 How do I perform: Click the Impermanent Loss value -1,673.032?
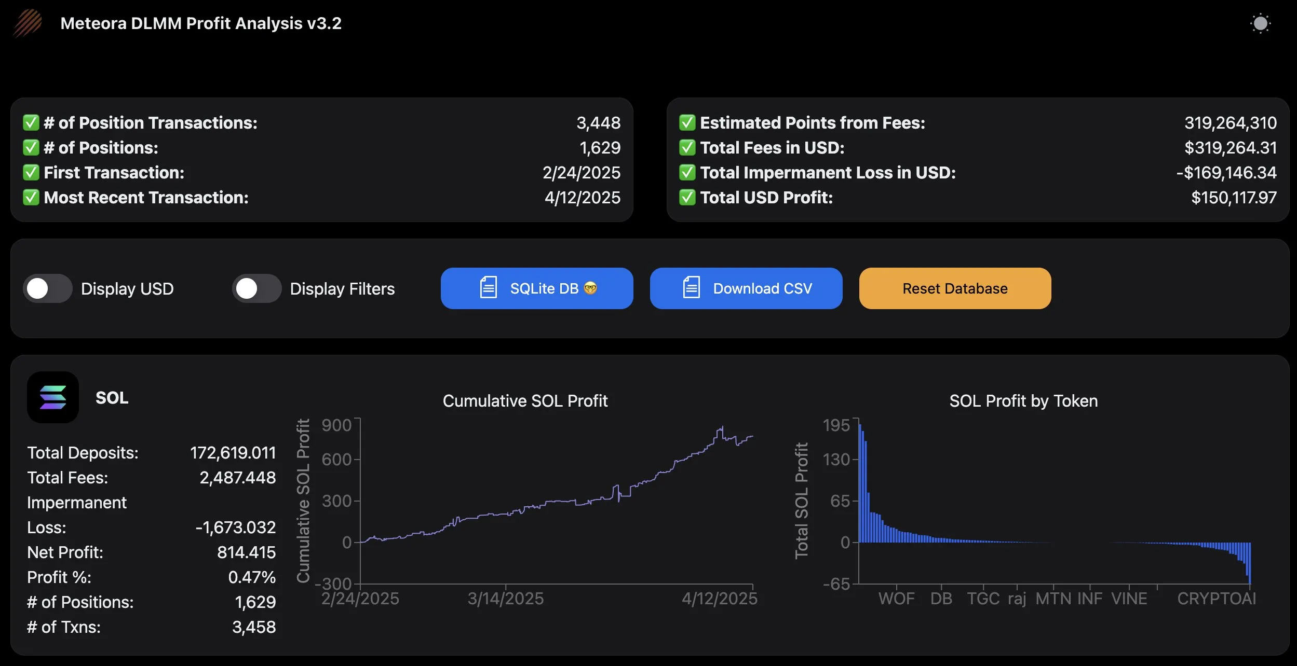pos(236,528)
